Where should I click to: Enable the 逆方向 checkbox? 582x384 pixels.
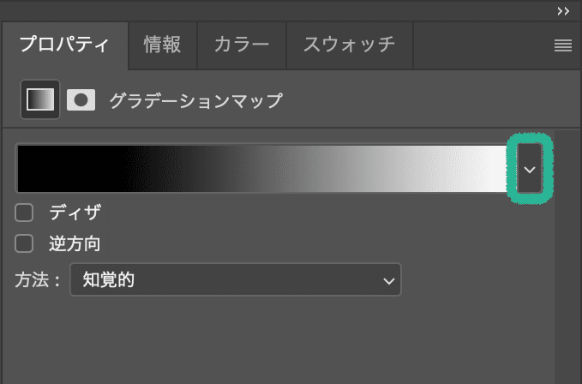point(24,243)
